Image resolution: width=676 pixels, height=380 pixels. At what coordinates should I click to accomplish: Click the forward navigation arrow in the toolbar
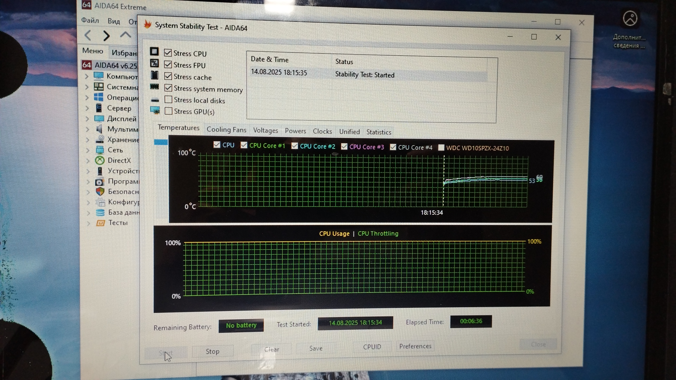tap(106, 36)
